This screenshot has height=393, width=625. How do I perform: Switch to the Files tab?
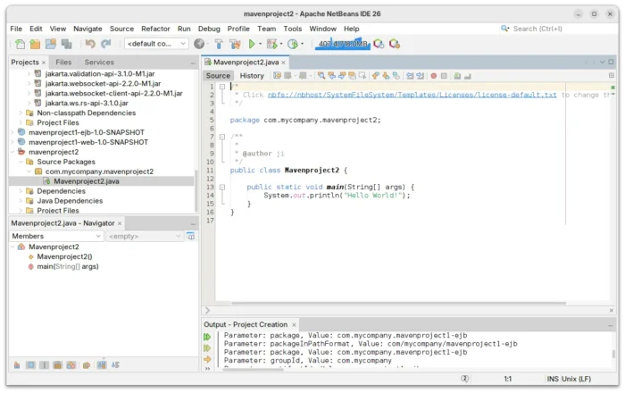click(x=63, y=63)
